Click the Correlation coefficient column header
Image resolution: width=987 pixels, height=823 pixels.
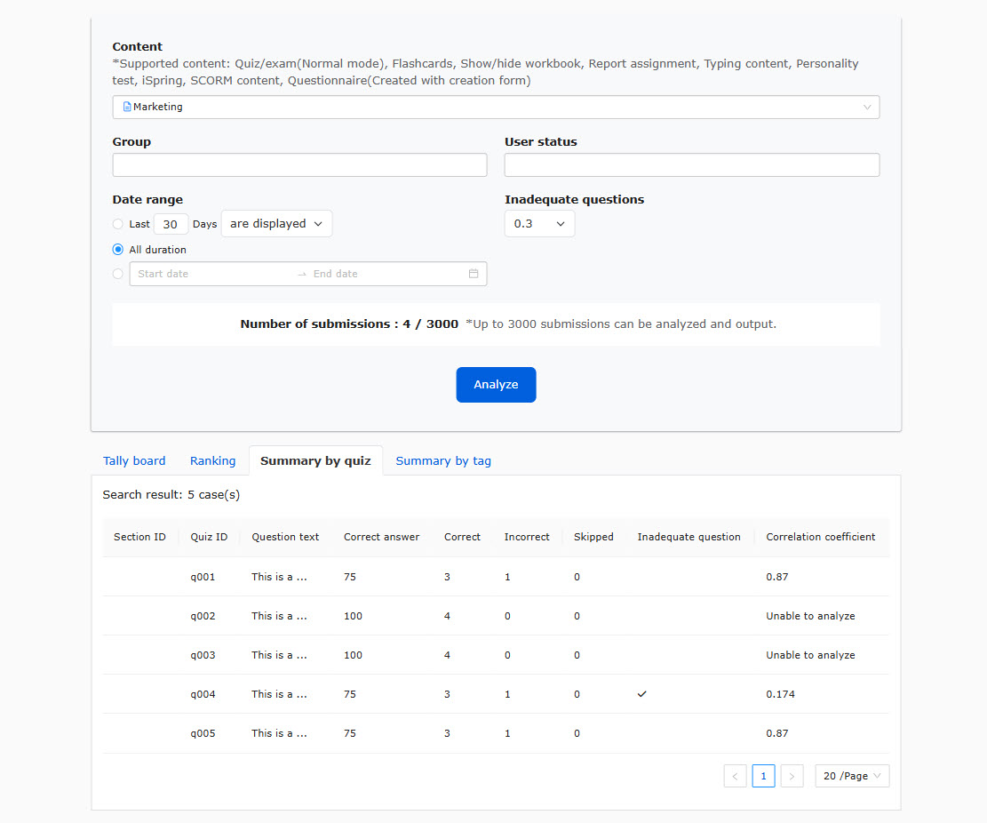[x=820, y=537]
